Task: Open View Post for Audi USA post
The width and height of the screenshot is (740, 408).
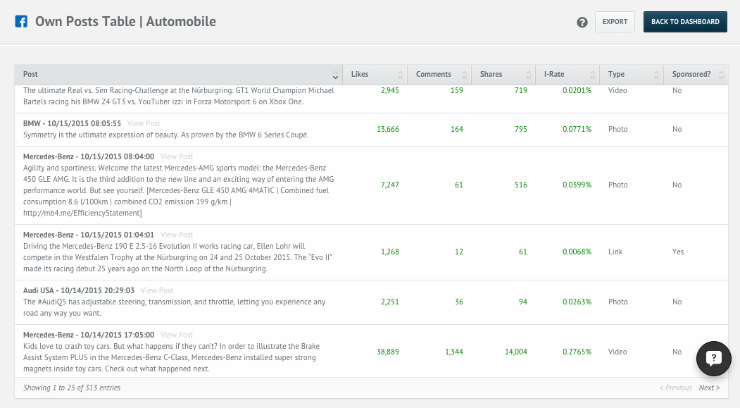Action: click(x=157, y=290)
